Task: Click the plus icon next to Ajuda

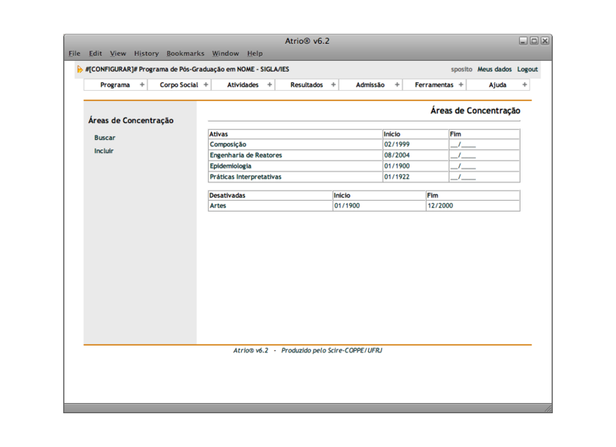Action: (x=525, y=85)
